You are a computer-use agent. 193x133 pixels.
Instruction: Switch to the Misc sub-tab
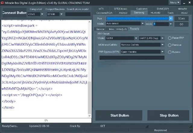112,29
